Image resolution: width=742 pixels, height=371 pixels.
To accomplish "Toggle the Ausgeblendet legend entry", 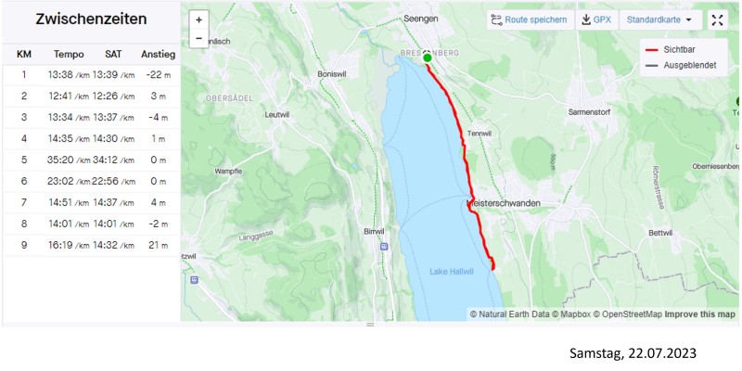I will point(681,65).
